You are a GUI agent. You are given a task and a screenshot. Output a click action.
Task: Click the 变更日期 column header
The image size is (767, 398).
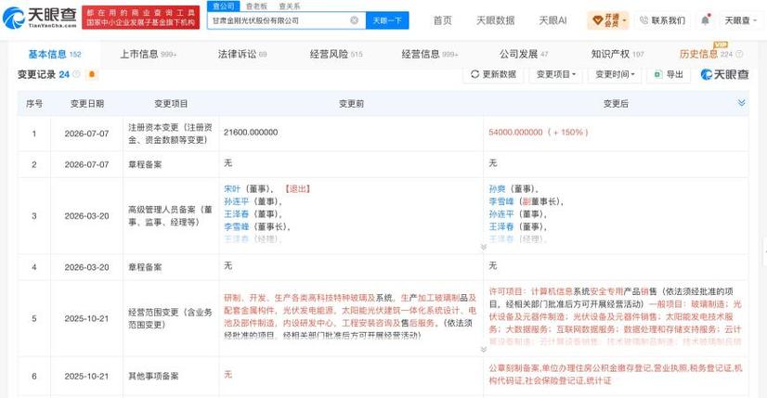(87, 104)
